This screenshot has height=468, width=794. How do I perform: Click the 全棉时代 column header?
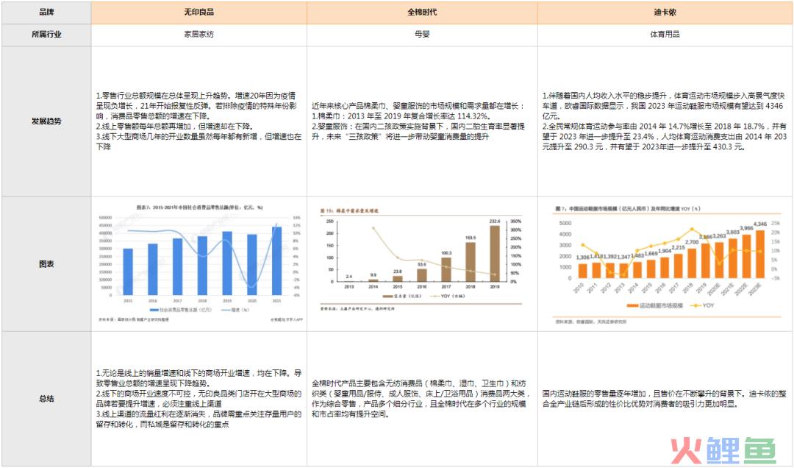pos(422,13)
